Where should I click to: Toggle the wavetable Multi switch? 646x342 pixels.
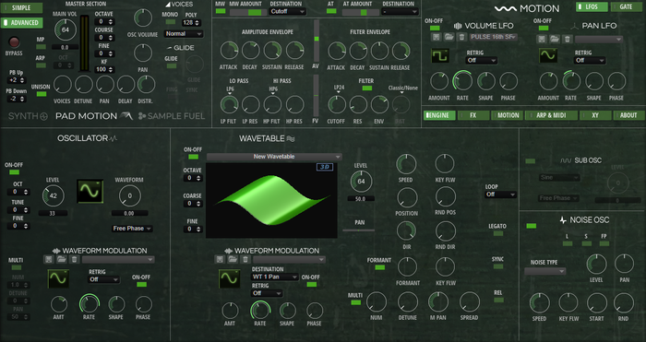point(355,302)
